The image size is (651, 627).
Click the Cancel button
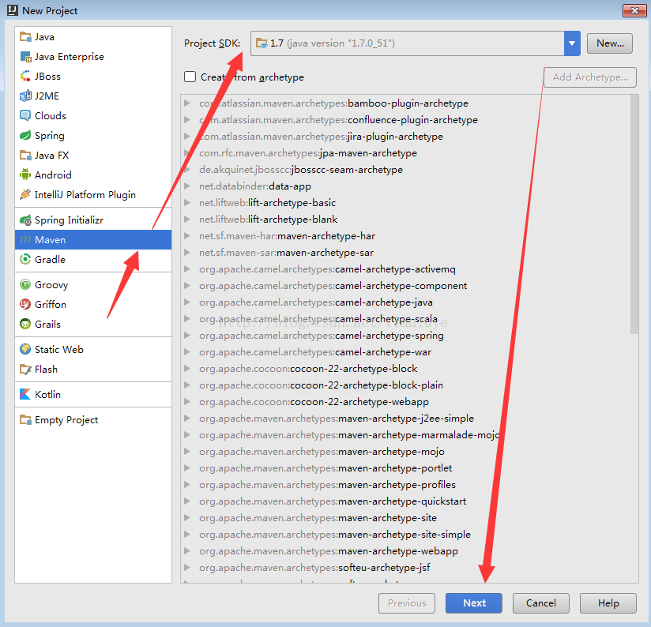[x=540, y=603]
